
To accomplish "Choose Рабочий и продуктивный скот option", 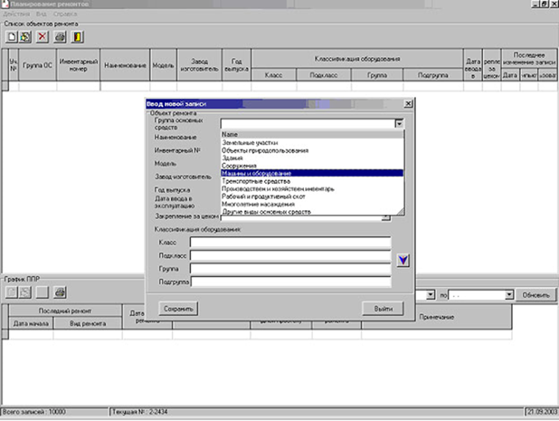I will pos(312,196).
